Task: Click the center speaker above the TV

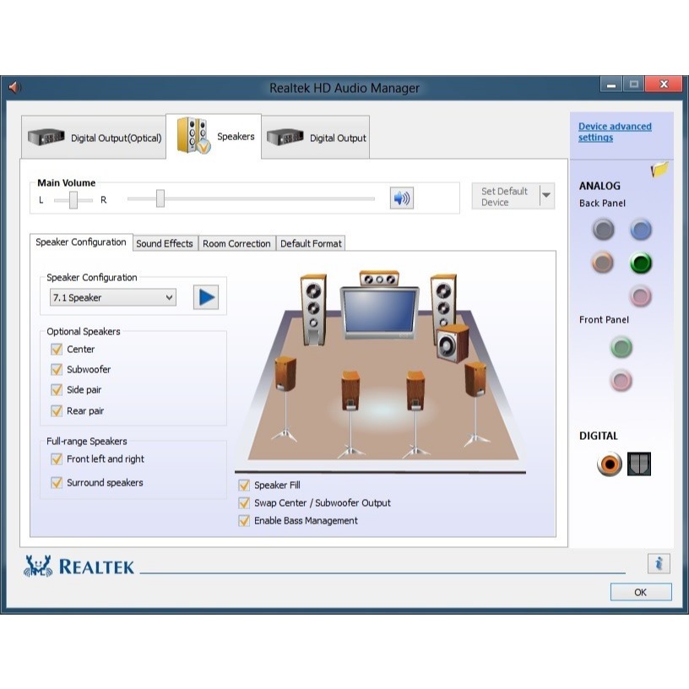Action: pyautogui.click(x=379, y=278)
